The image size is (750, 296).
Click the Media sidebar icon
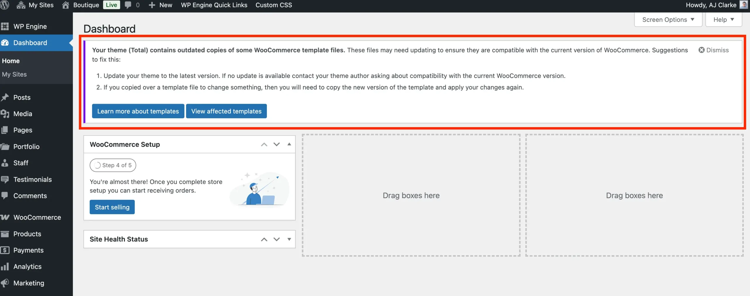(x=5, y=114)
